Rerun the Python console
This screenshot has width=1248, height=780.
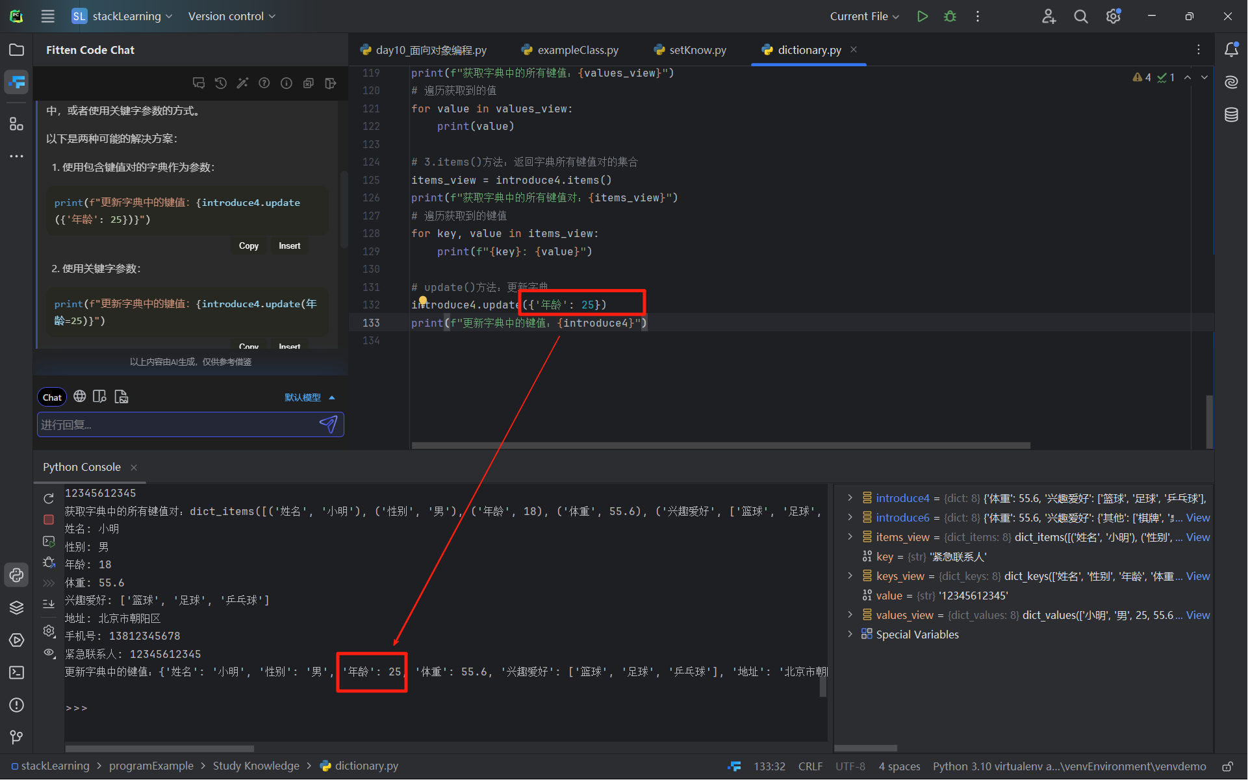pyautogui.click(x=49, y=499)
